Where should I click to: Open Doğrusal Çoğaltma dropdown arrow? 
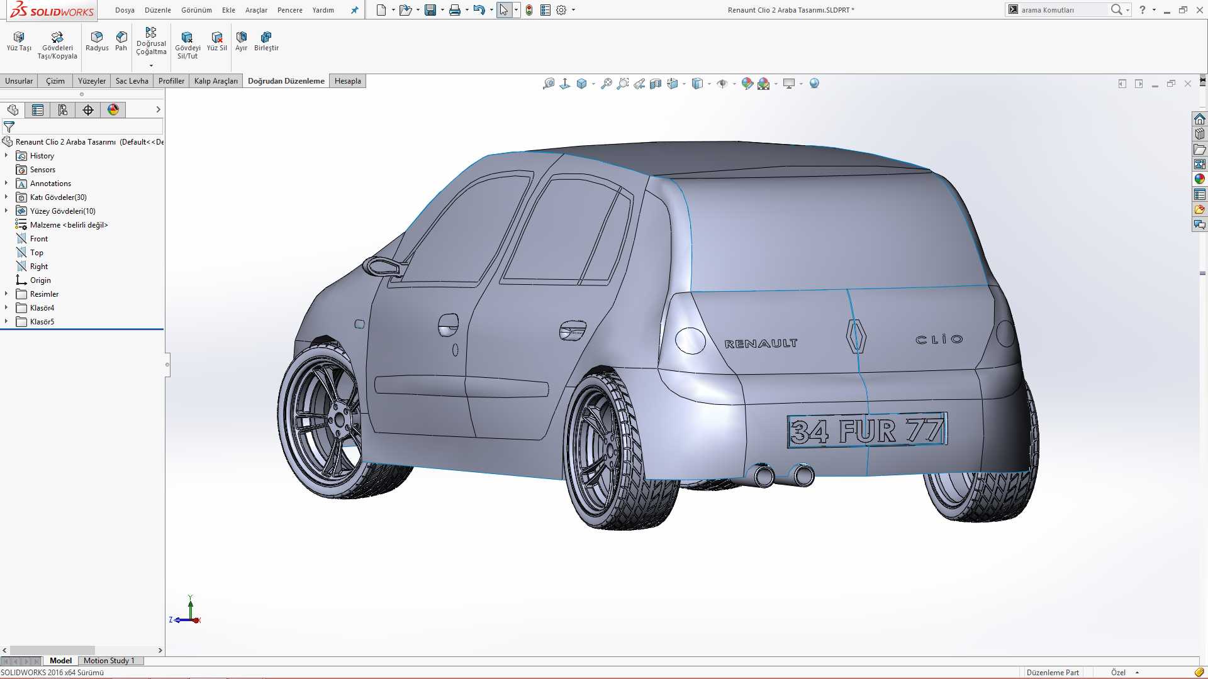151,65
